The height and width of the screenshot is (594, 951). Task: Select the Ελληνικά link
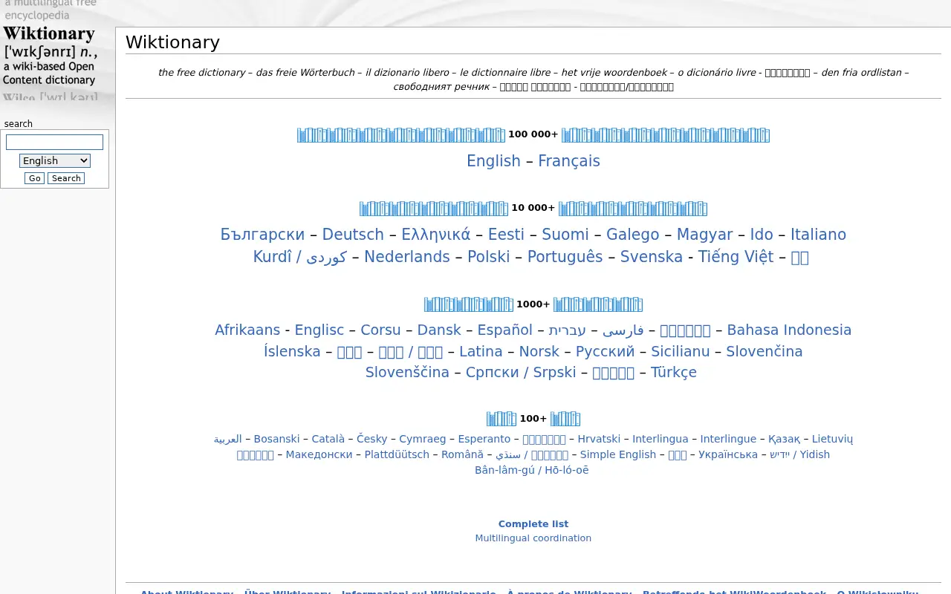click(x=436, y=235)
